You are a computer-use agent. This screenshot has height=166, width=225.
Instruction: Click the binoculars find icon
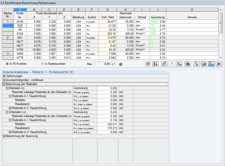pos(188,64)
